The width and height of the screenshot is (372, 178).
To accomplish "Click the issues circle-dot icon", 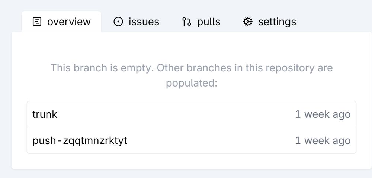I will pos(118,22).
